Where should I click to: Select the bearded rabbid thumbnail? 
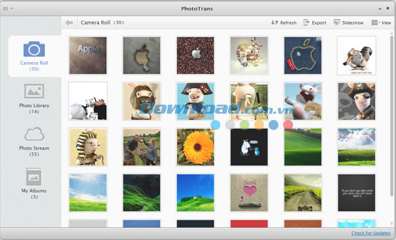click(142, 101)
